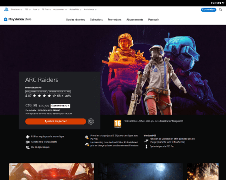The height and width of the screenshot is (180, 226).
Task: Click the first filled rating star
Action: coord(34,96)
